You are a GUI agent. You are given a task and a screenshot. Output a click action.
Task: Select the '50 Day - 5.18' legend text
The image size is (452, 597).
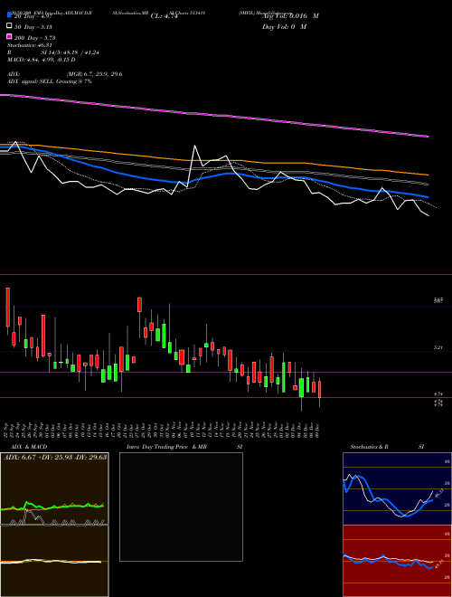[33, 26]
